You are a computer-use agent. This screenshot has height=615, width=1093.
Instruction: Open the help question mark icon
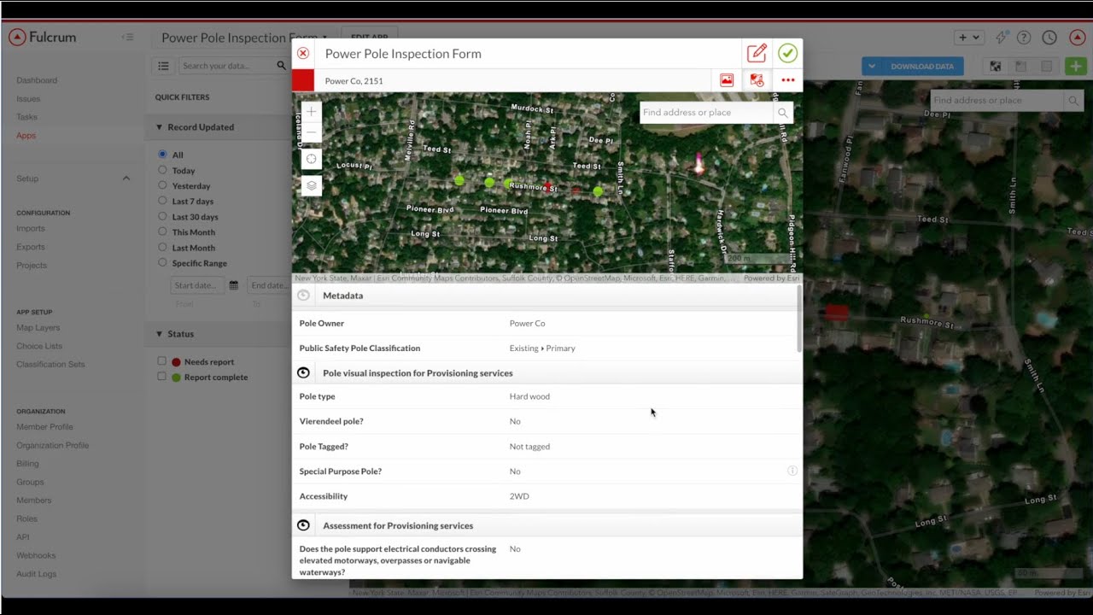point(1024,38)
